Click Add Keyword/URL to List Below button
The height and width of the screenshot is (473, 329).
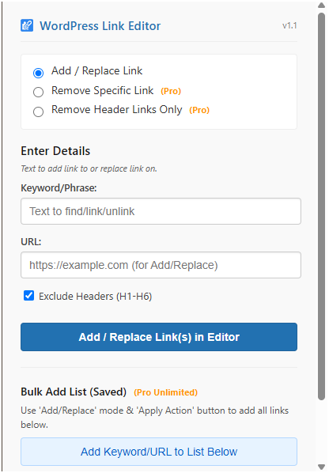point(159,452)
